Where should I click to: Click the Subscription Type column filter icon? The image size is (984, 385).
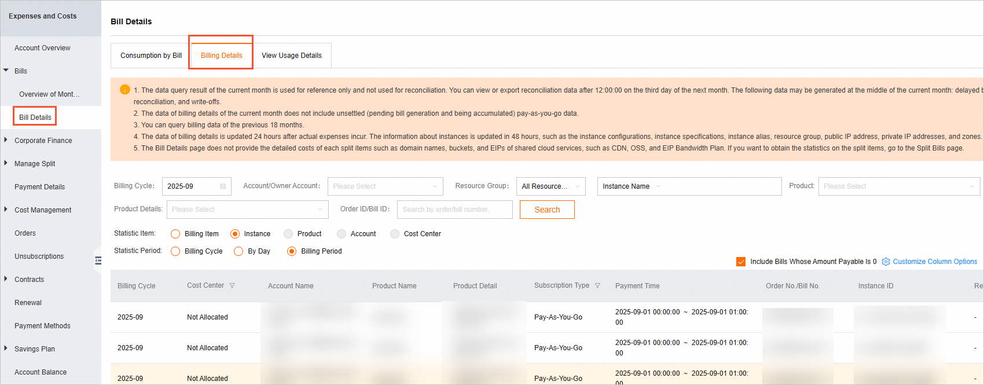pos(597,285)
